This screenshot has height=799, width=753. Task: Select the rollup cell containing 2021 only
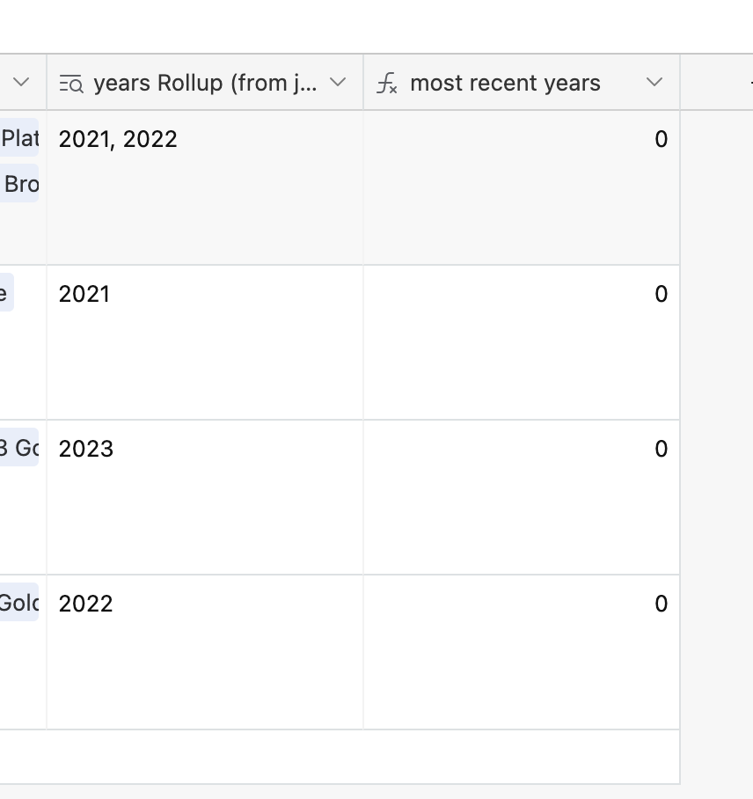(205, 342)
